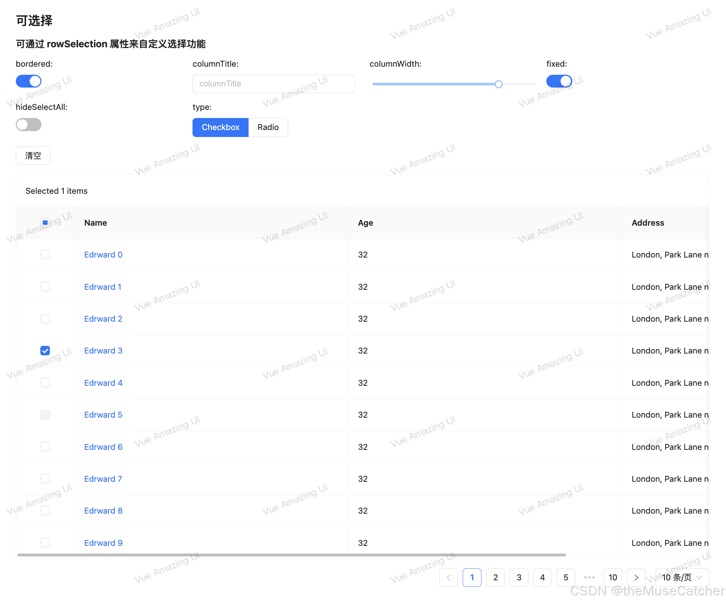
Task: Jump to page 10 in pagination
Action: 613,577
